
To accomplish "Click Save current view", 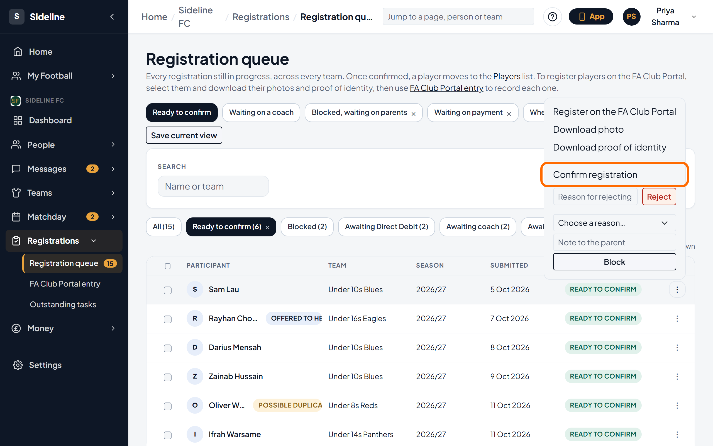I will [x=184, y=135].
